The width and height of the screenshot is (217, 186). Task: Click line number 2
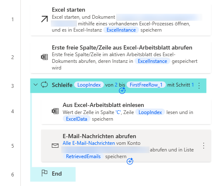pos(12,57)
